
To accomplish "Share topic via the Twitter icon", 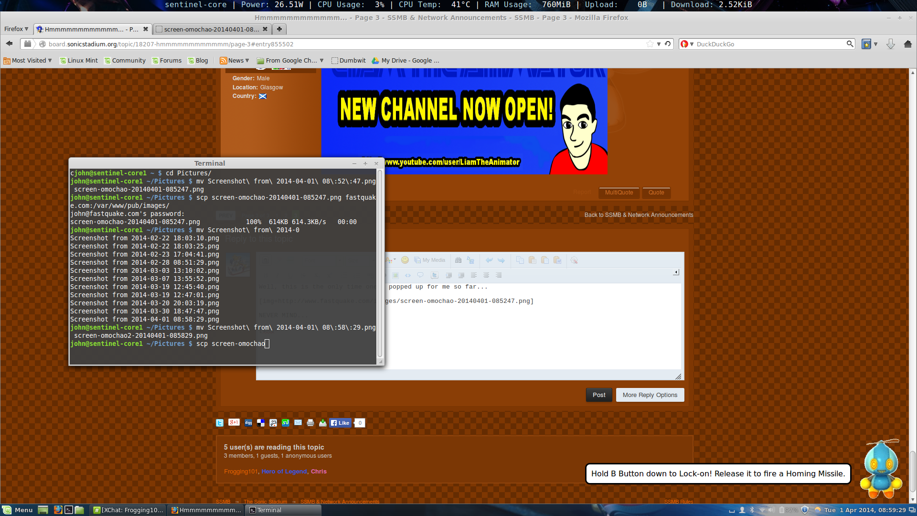I will coord(220,423).
